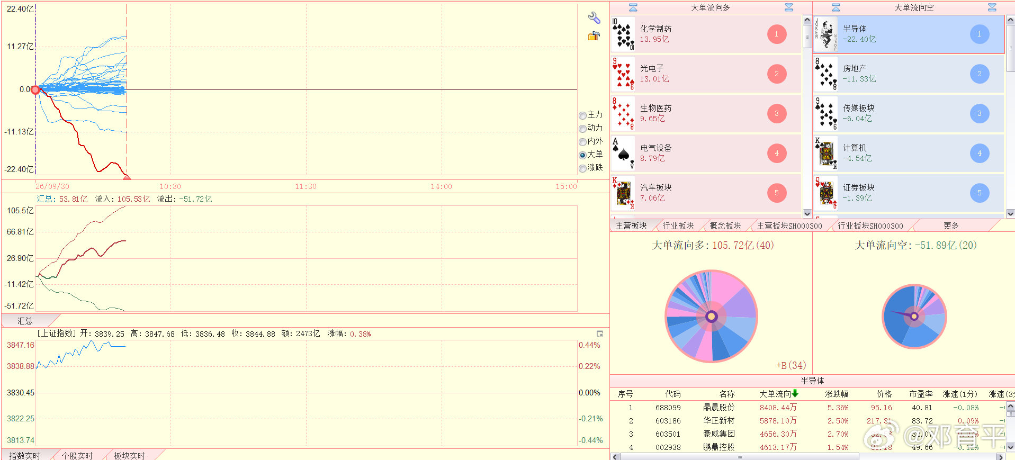Open the 板块实时 tab
This screenshot has height=460, width=1015.
pyautogui.click(x=130, y=455)
